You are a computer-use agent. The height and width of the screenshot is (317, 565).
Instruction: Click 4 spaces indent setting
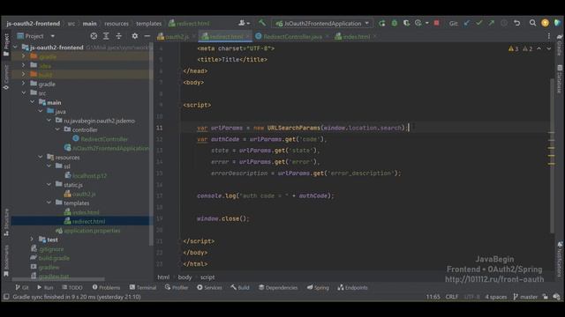pos(495,297)
